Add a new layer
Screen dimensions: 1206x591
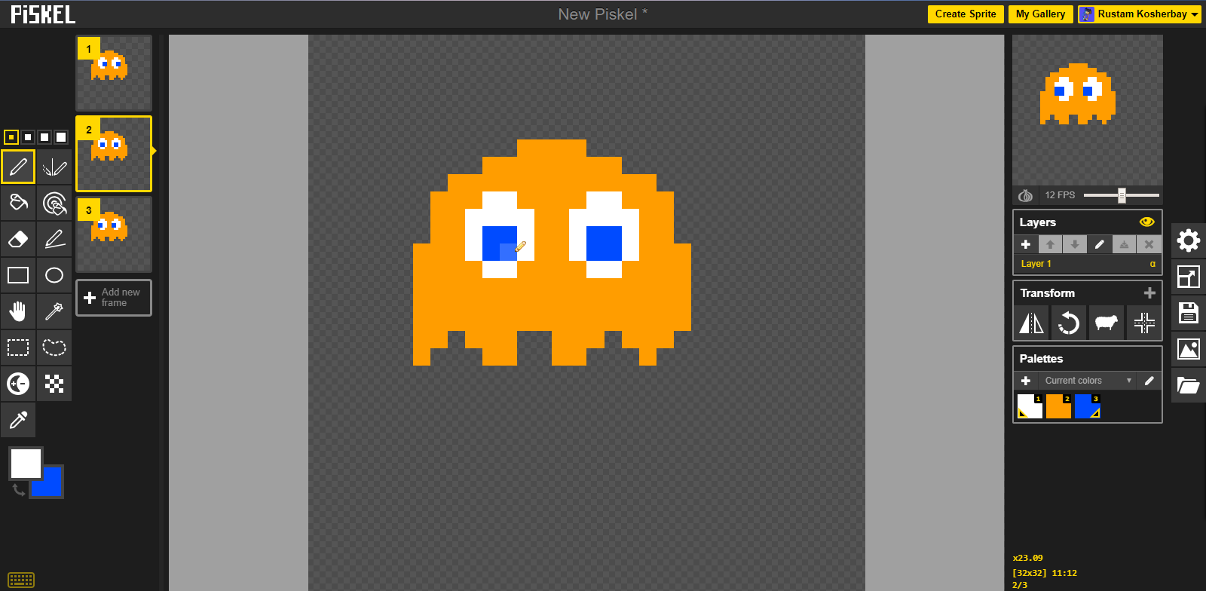pyautogui.click(x=1026, y=244)
